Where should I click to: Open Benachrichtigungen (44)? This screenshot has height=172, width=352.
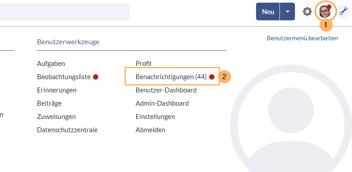coord(171,77)
